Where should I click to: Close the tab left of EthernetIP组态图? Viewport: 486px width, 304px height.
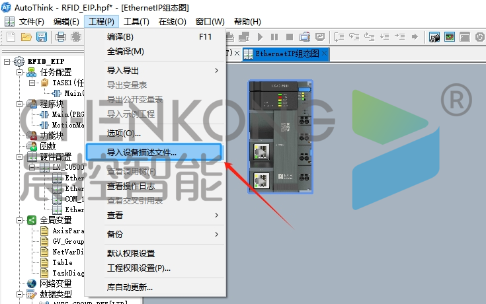[237, 54]
